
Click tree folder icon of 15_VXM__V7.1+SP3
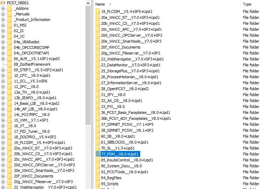9,120
